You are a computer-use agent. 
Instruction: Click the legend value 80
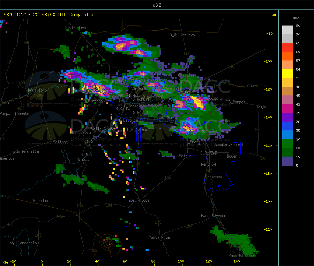click(298, 26)
